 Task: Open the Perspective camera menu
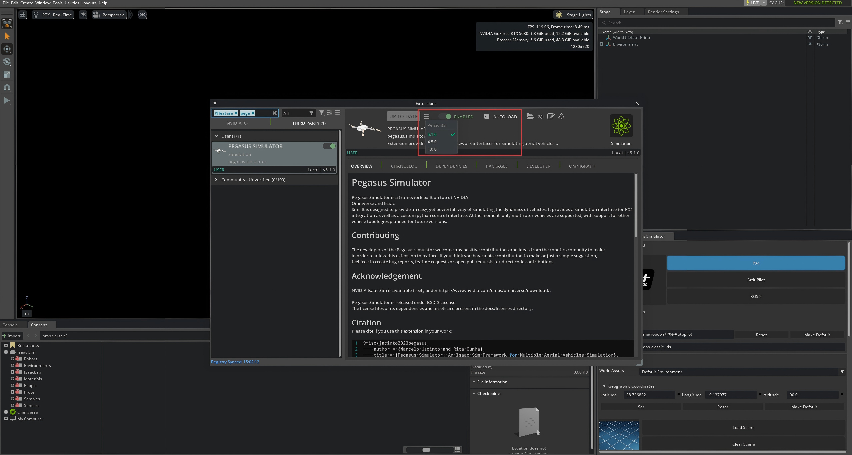[109, 15]
